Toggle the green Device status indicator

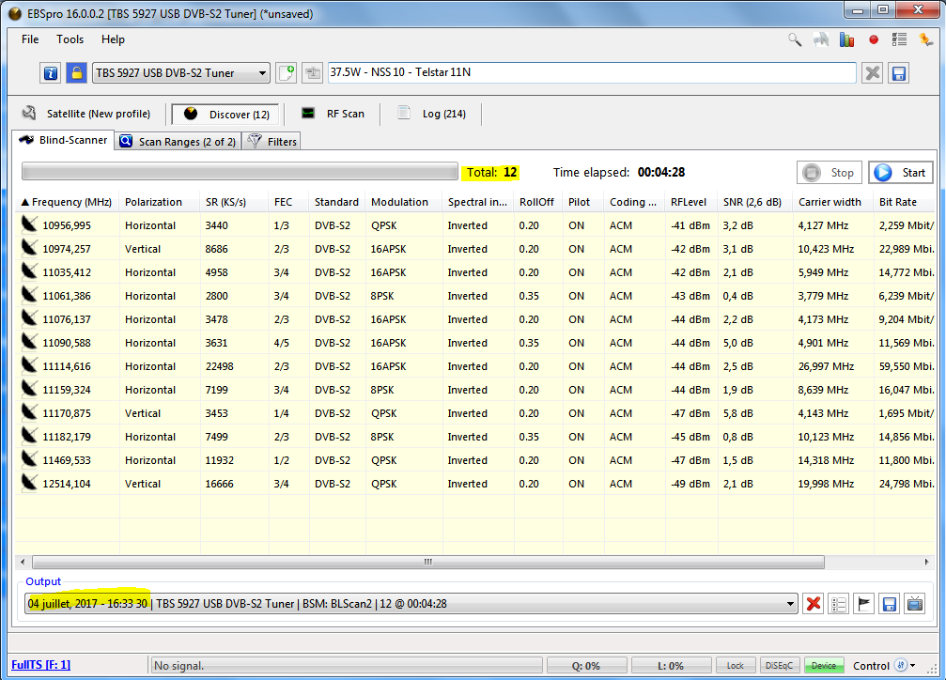pyautogui.click(x=823, y=666)
